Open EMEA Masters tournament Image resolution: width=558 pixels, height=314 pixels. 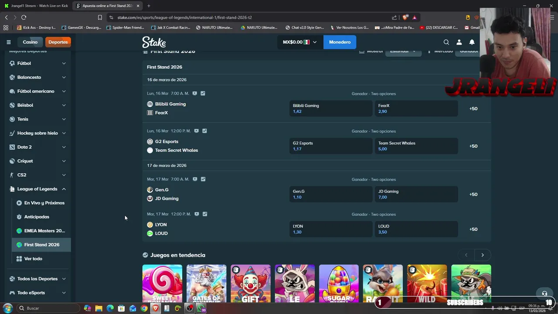[x=41, y=231]
